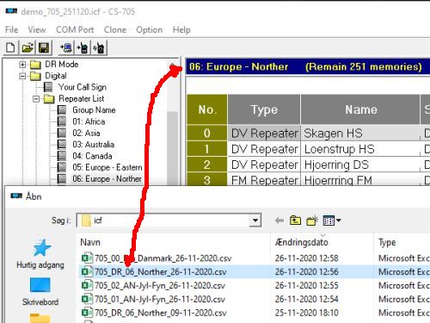Screen dimensions: 430x323
Task: Open the Søg i folder dropdown
Action: (255, 221)
